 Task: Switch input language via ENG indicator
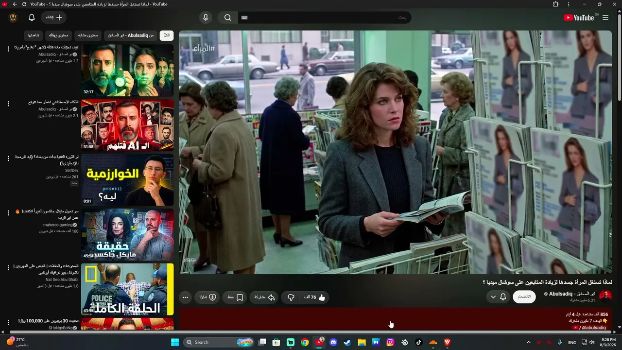pos(572,342)
